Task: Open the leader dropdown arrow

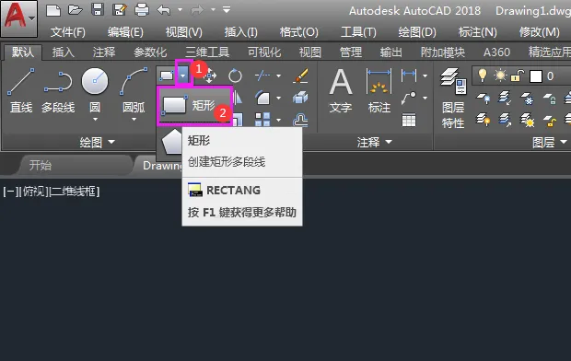Action: click(425, 98)
